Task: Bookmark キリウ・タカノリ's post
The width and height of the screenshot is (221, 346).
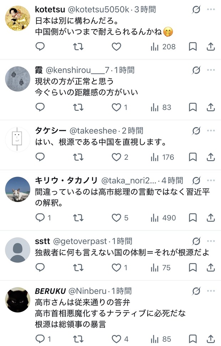Action: tap(193, 218)
